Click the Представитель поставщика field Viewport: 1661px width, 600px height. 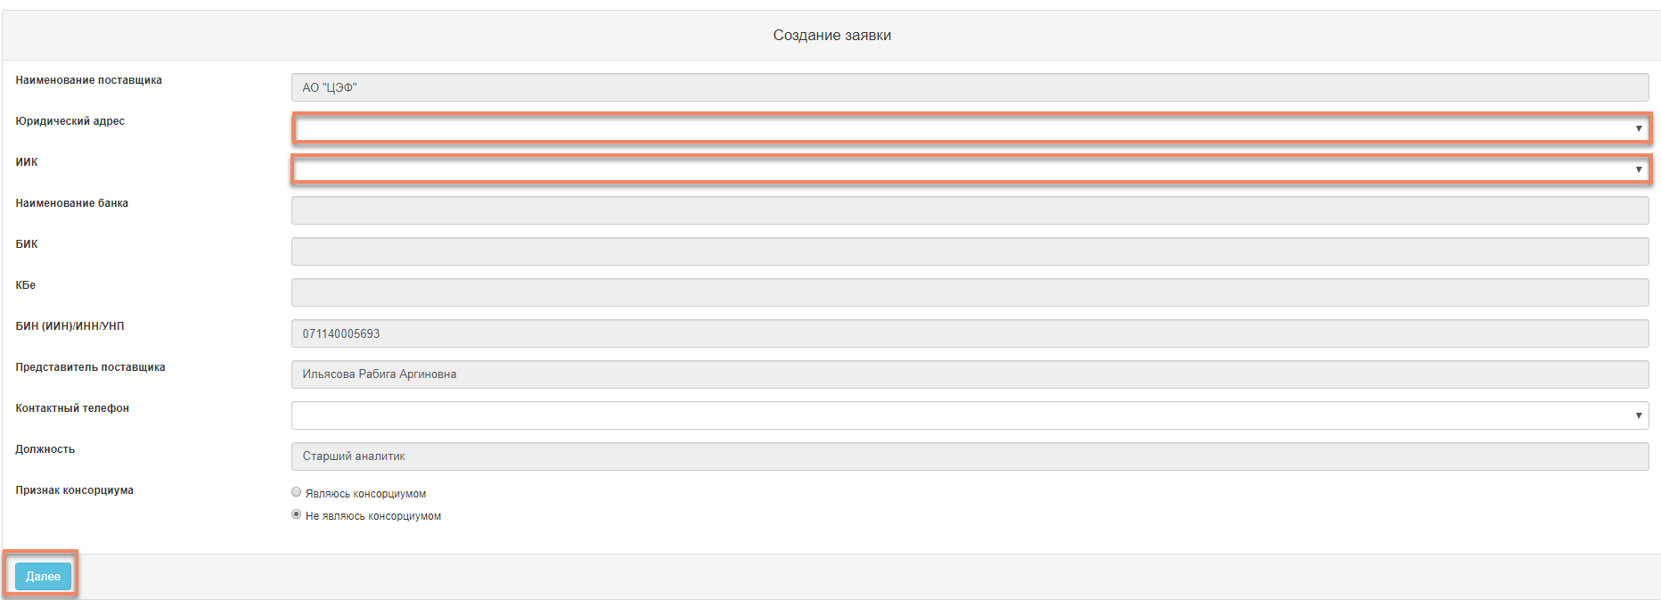[x=970, y=374]
